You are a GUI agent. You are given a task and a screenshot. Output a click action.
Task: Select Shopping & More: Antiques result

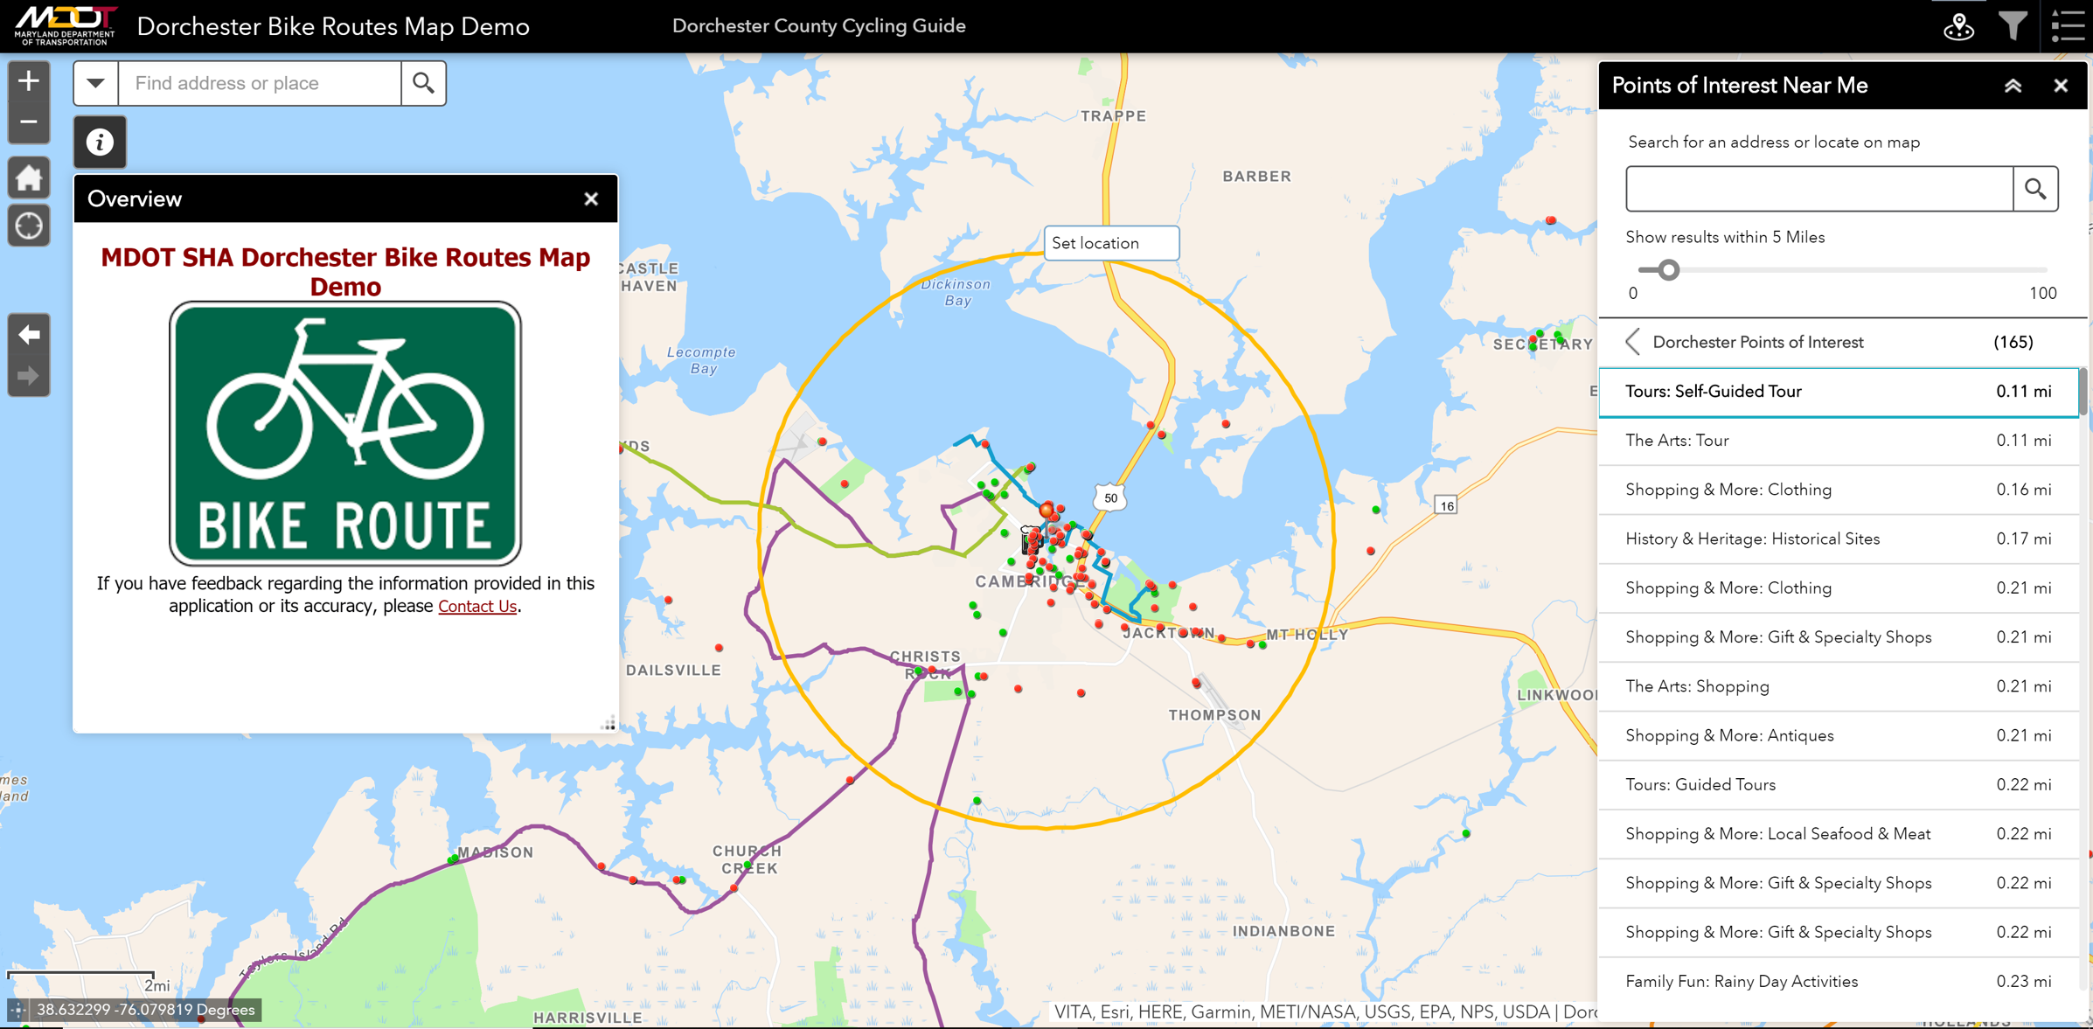pyautogui.click(x=1838, y=736)
